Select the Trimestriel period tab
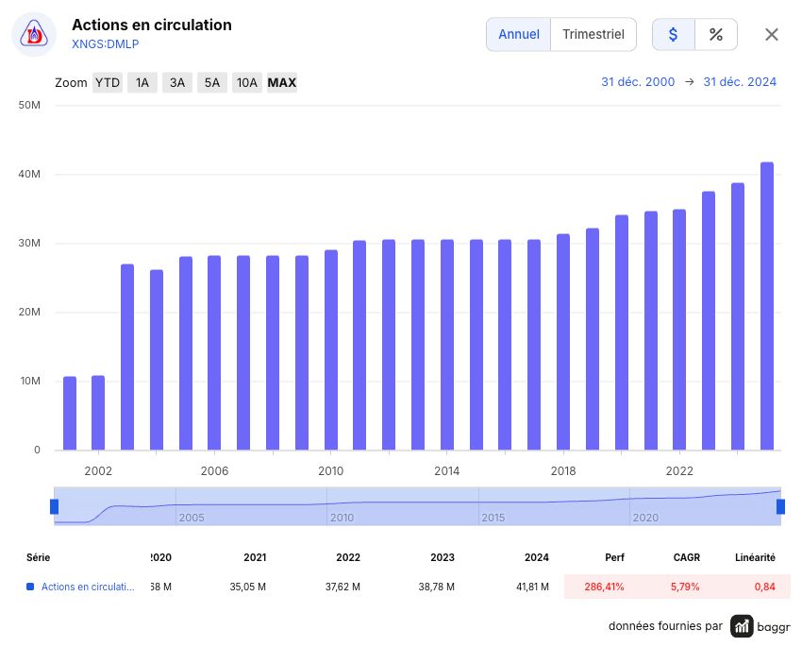 coord(593,34)
